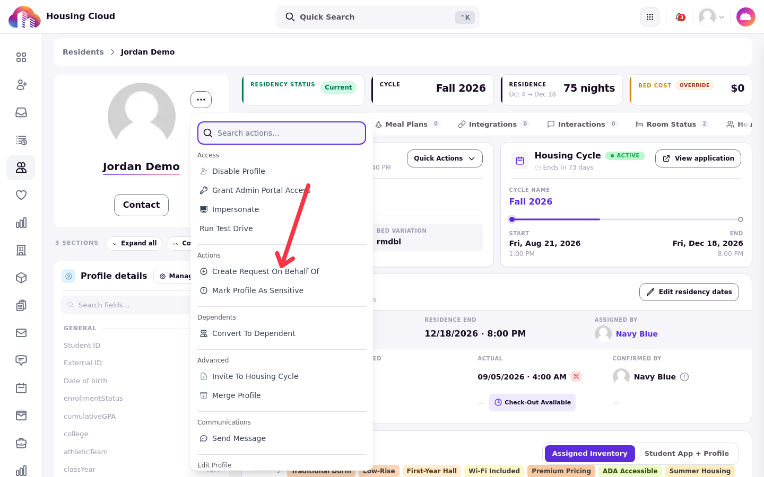Expand all profile sections
The width and height of the screenshot is (764, 477).
pyautogui.click(x=134, y=243)
